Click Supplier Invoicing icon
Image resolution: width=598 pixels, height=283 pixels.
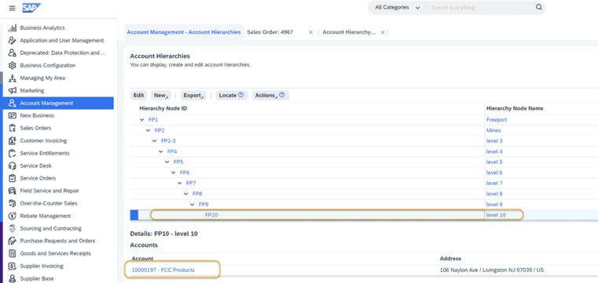(x=13, y=266)
